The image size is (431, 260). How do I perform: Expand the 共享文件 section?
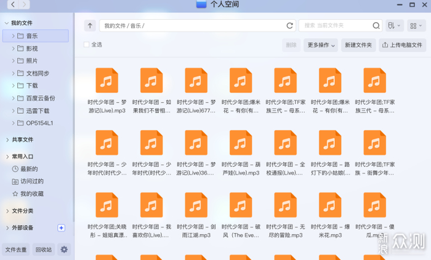7,140
